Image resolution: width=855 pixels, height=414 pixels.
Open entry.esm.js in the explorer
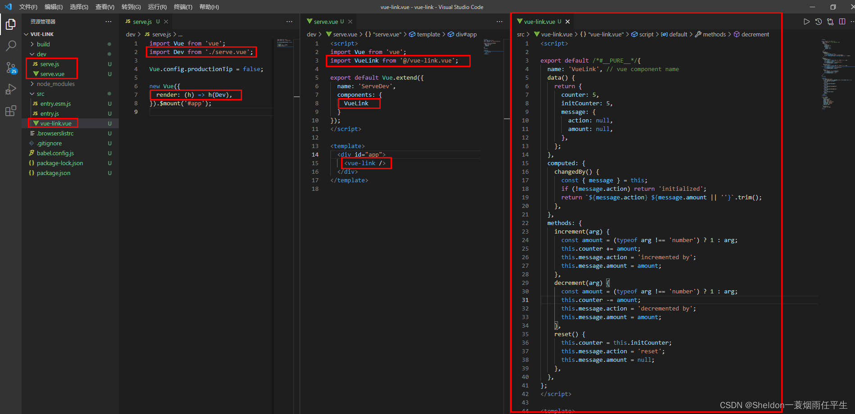[x=70, y=103]
